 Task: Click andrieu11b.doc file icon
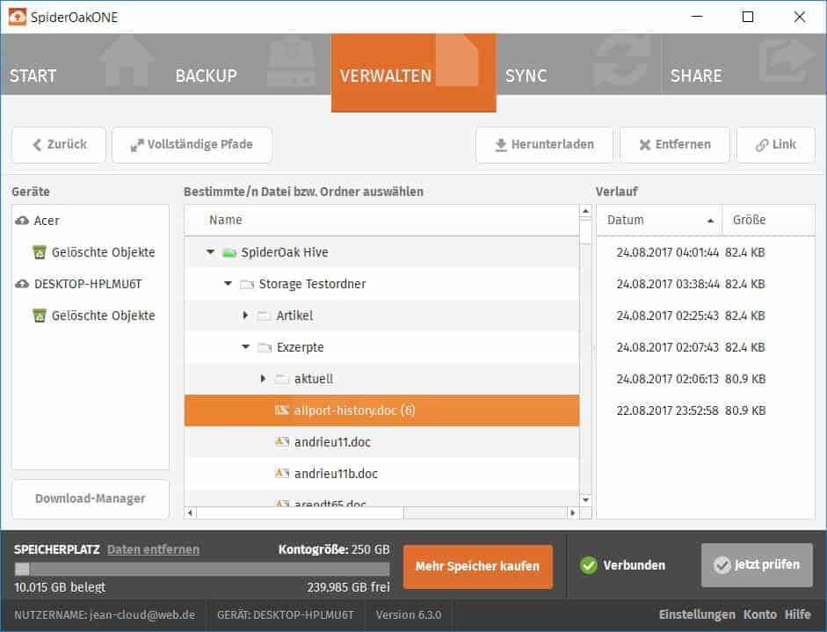[x=282, y=473]
